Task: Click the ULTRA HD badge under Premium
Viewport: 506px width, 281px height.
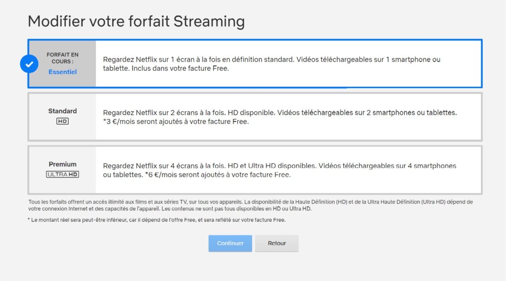Action: click(62, 175)
